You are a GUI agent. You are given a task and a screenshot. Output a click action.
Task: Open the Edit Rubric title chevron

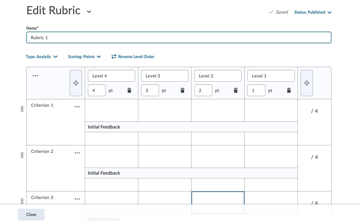(x=89, y=12)
